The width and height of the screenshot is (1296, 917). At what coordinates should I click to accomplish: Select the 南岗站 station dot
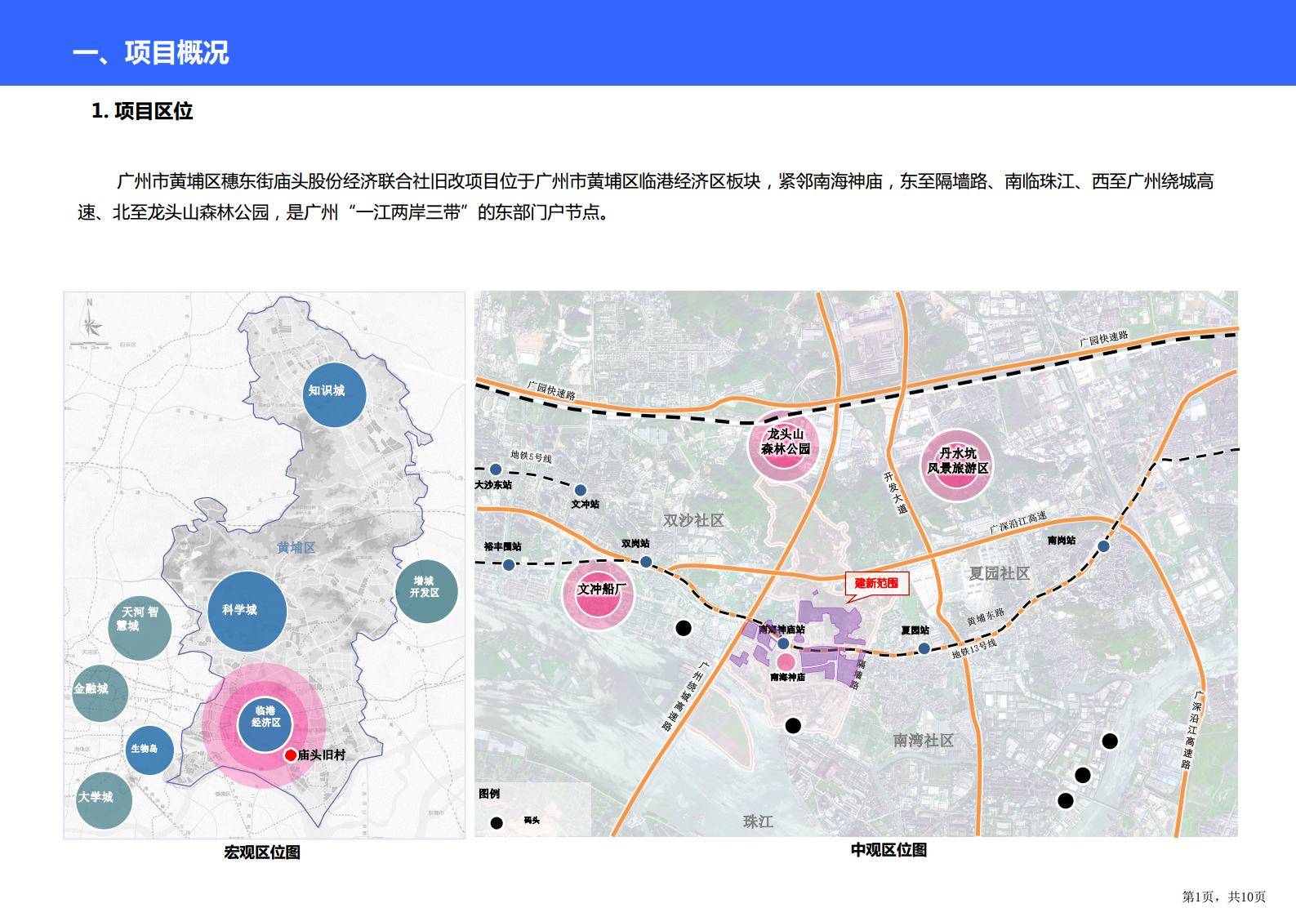click(x=1103, y=546)
